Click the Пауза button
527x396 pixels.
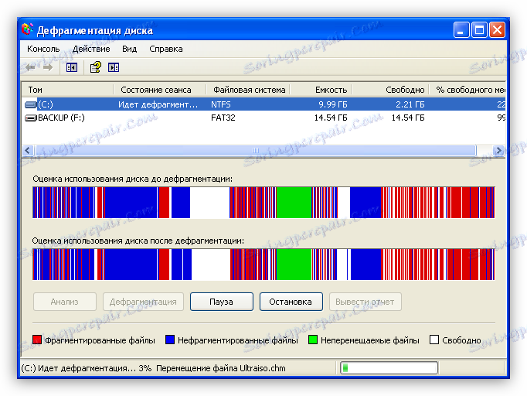[222, 302]
